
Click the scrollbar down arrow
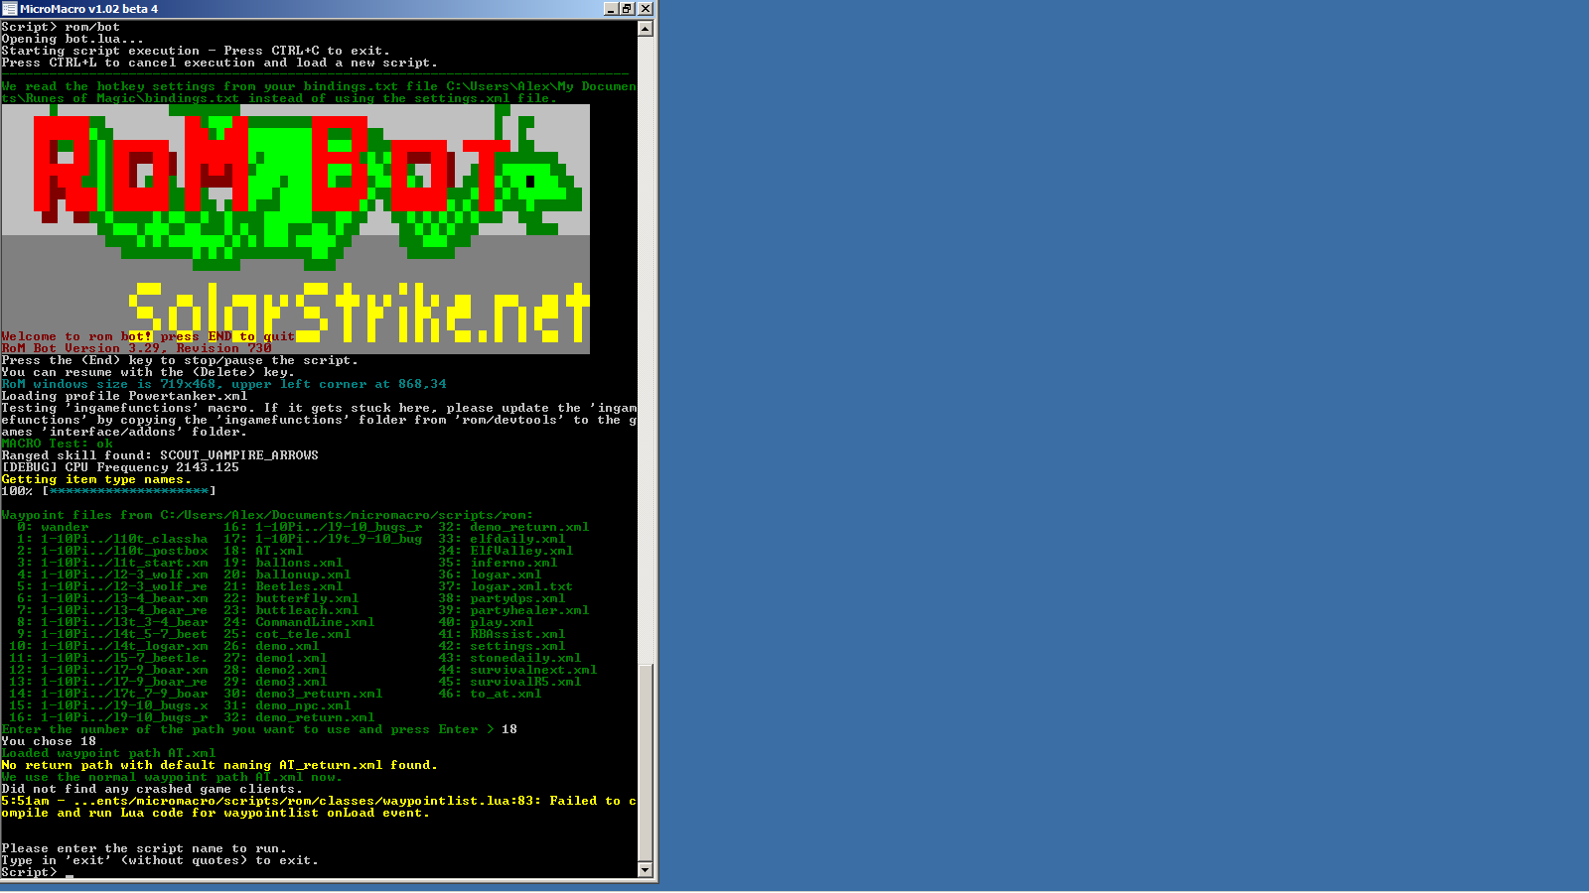(x=645, y=870)
